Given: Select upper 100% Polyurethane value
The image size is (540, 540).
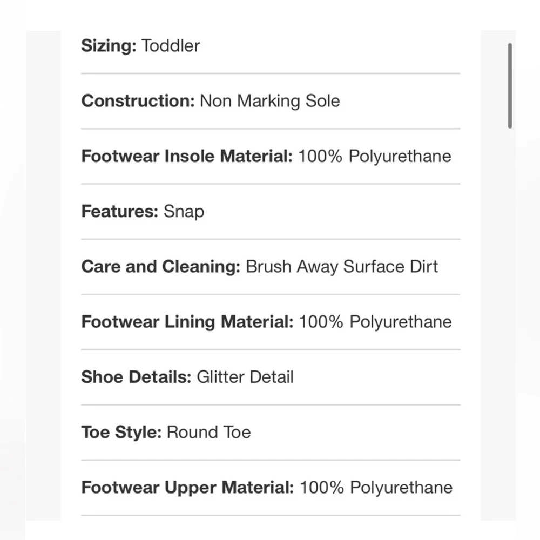Looking at the screenshot, I should 376,487.
